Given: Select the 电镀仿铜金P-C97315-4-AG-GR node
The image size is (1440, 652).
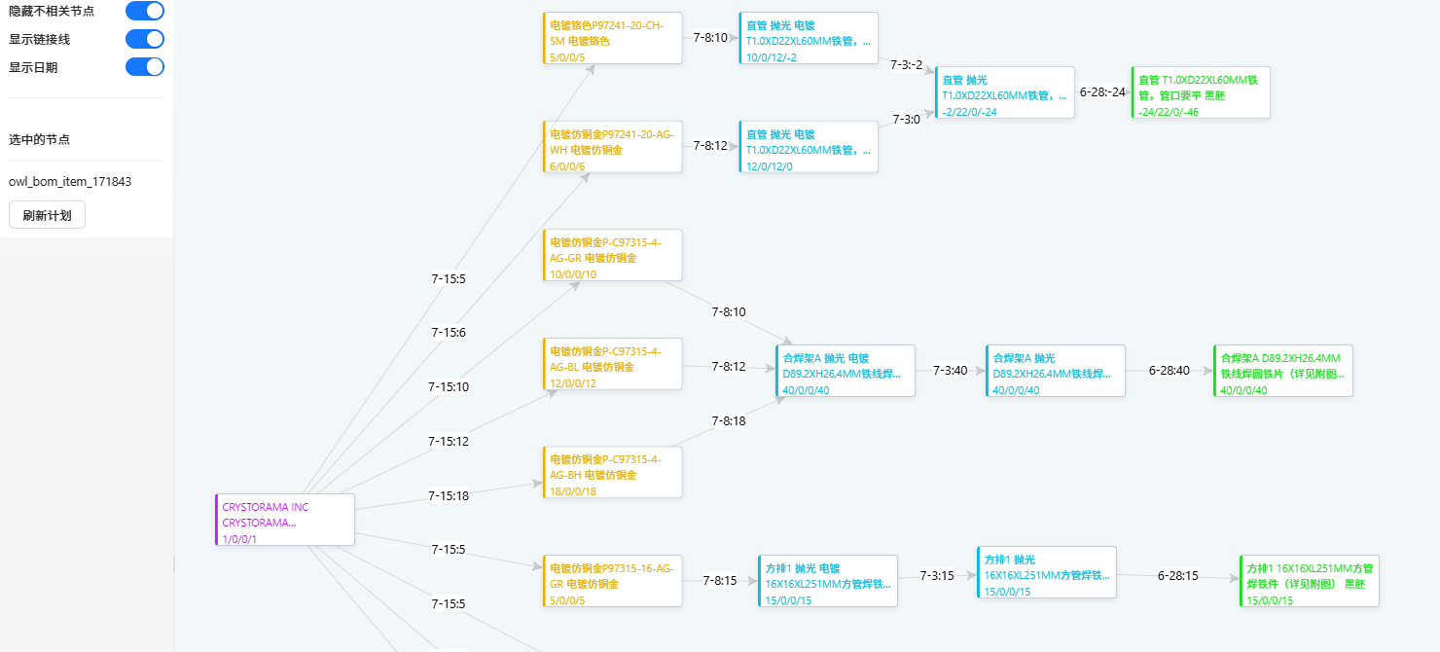Looking at the screenshot, I should coord(613,255).
